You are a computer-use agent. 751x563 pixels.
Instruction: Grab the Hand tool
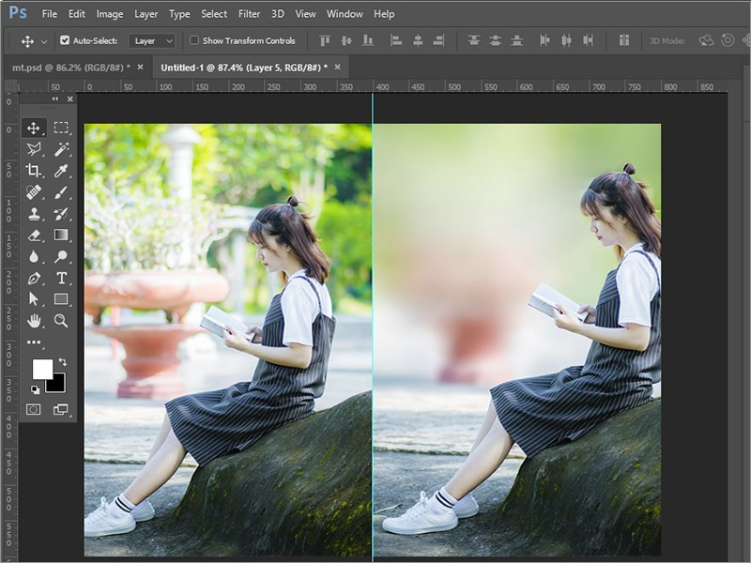click(34, 320)
